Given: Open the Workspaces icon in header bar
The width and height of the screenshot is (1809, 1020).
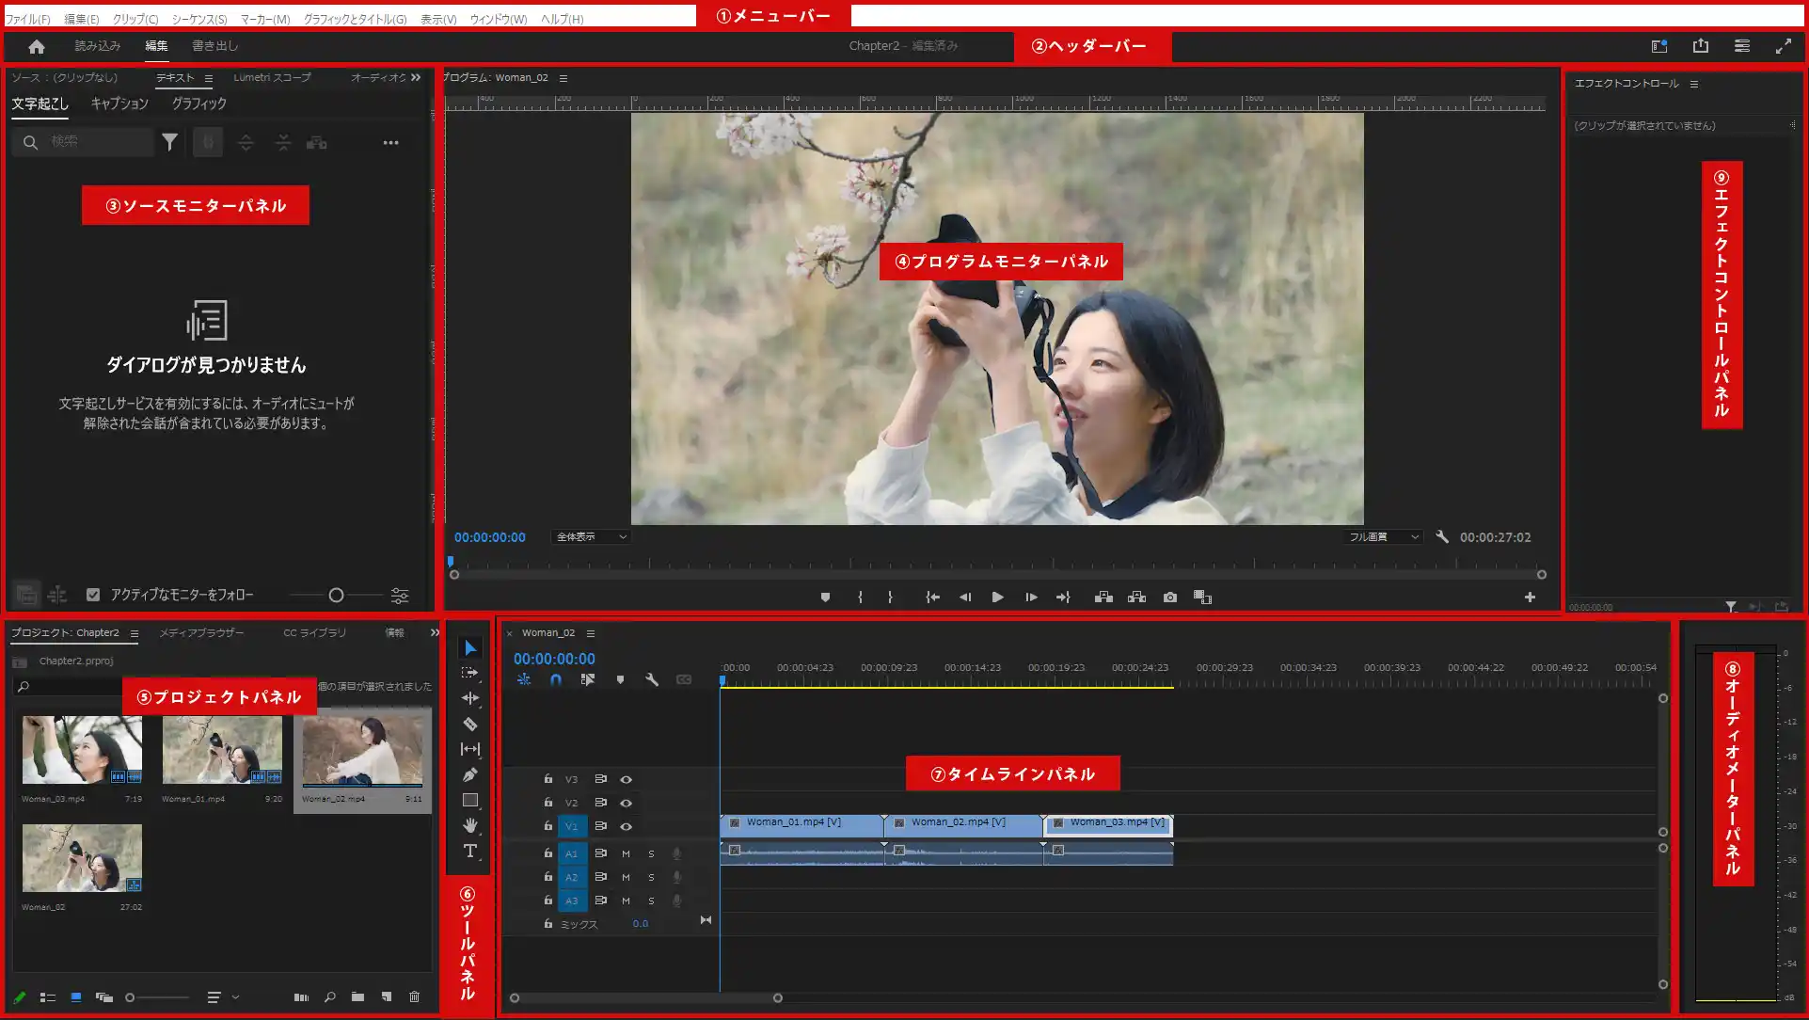Looking at the screenshot, I should coord(1659,46).
